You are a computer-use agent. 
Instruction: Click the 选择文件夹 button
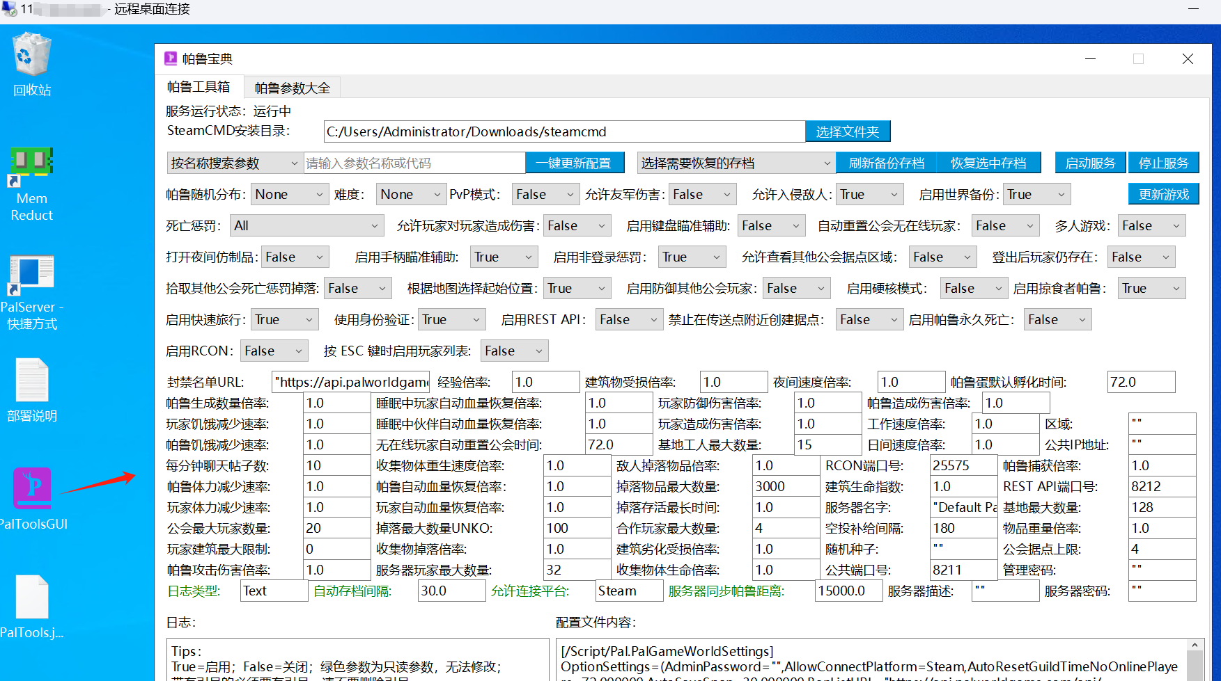pos(848,131)
